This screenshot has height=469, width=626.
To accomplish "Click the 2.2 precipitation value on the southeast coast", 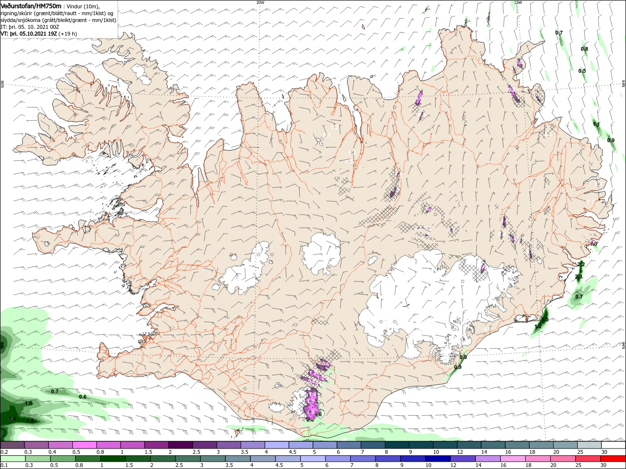I will point(581,264).
